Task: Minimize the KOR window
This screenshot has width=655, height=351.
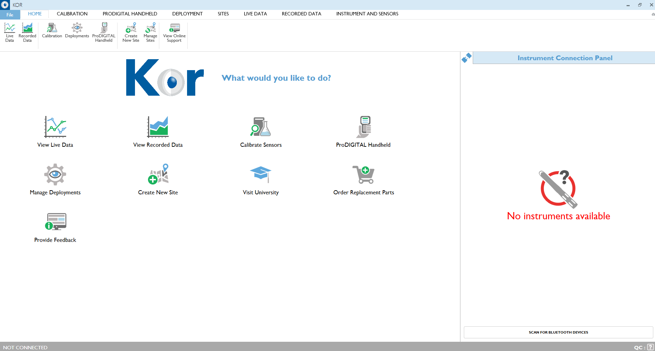Action: (628, 5)
